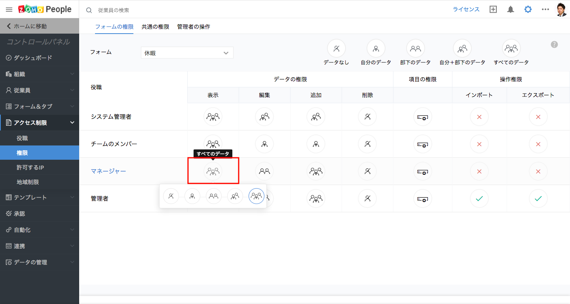This screenshot has width=570, height=304.
Task: Expand 組織 in the sidebar
Action: [40, 74]
